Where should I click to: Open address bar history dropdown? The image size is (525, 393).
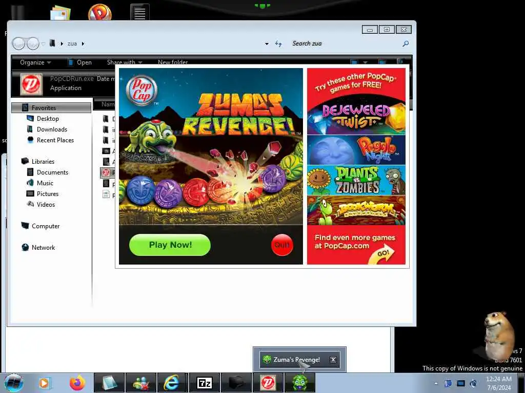pyautogui.click(x=267, y=44)
